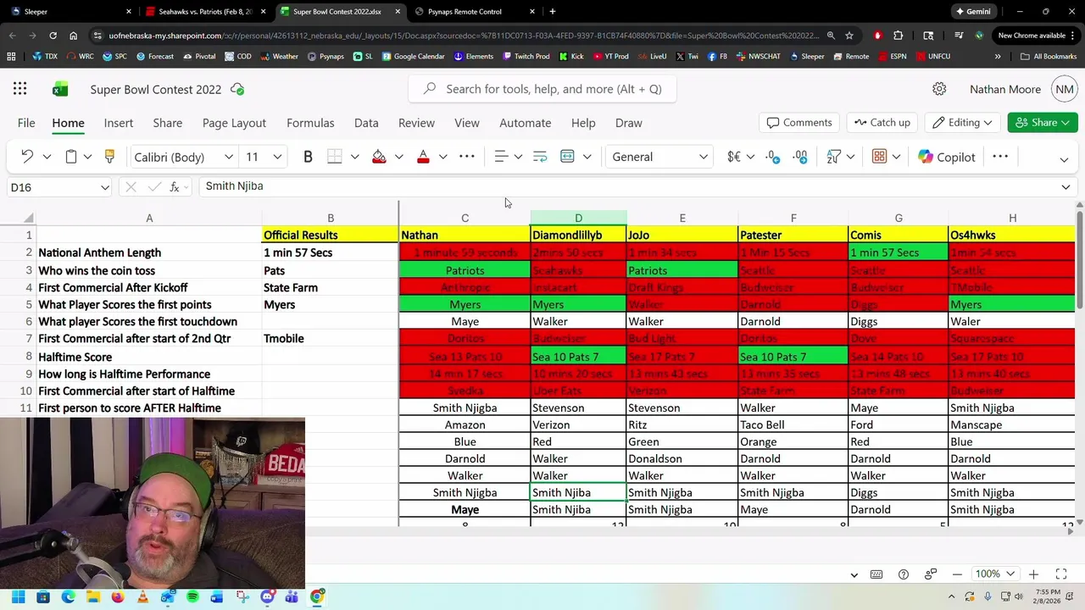
Task: Click the Catch up button
Action: click(882, 123)
